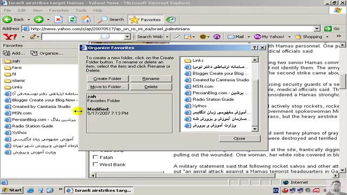This screenshot has height=195, width=347.
Task: Click the Delete button
Action: pos(151,87)
